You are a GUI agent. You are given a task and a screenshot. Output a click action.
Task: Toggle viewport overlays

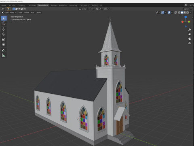(169, 13)
